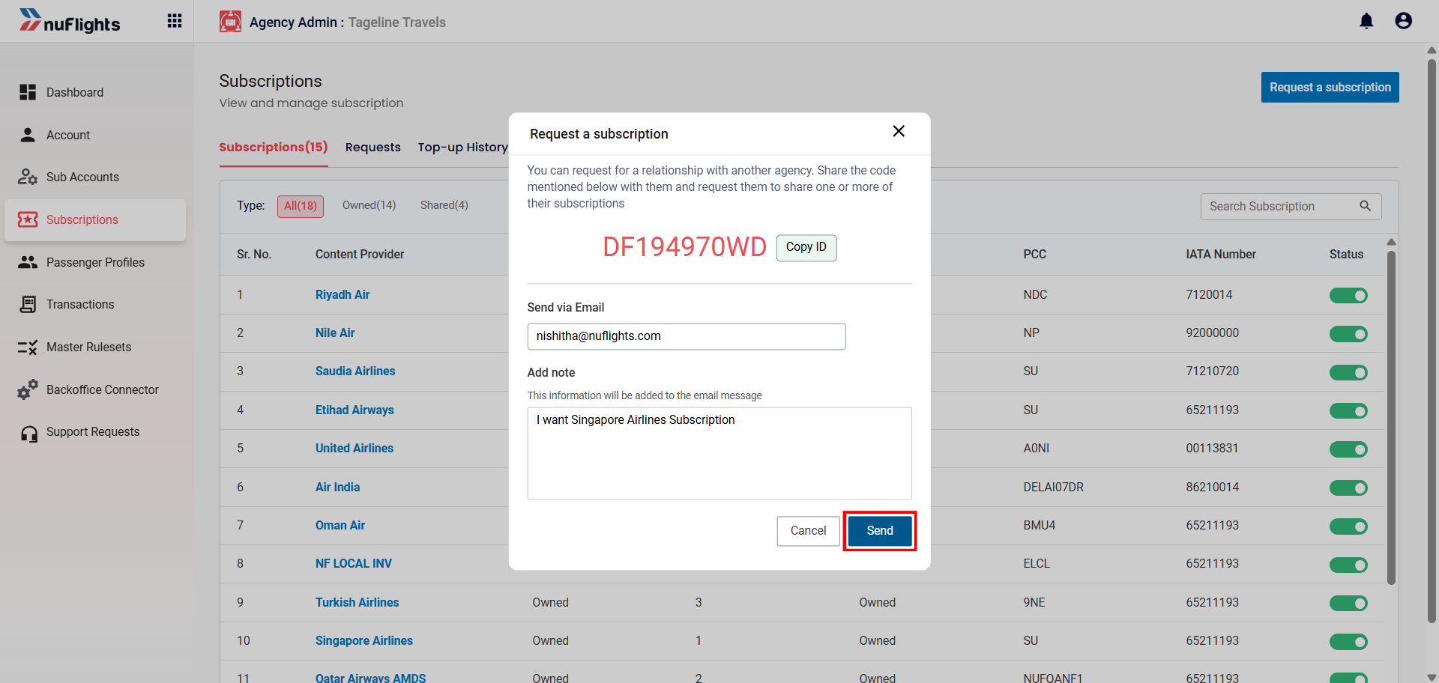Toggle status switch for Air India
The width and height of the screenshot is (1439, 683).
click(1348, 488)
